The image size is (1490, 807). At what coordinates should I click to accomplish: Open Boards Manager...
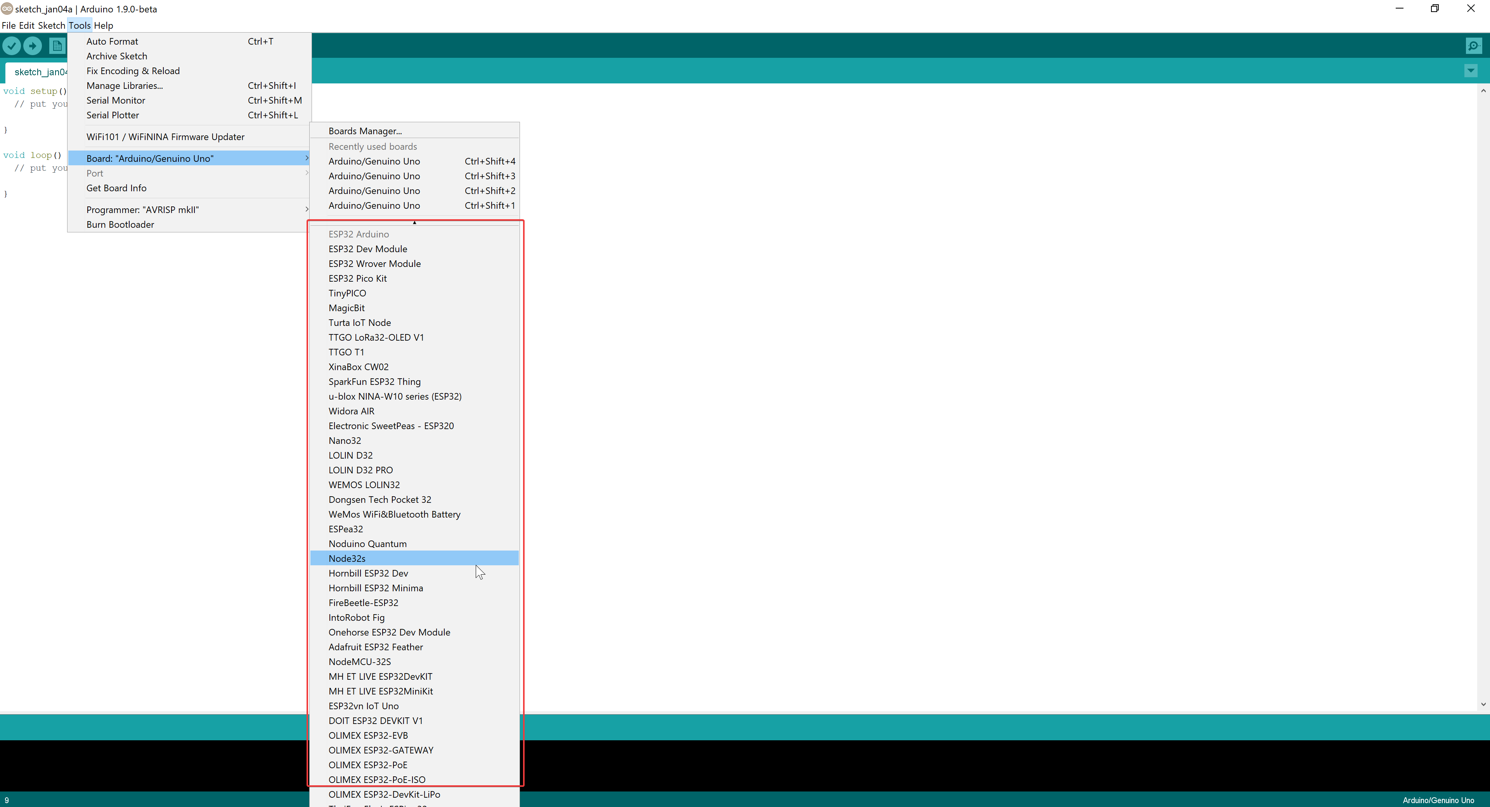point(414,131)
